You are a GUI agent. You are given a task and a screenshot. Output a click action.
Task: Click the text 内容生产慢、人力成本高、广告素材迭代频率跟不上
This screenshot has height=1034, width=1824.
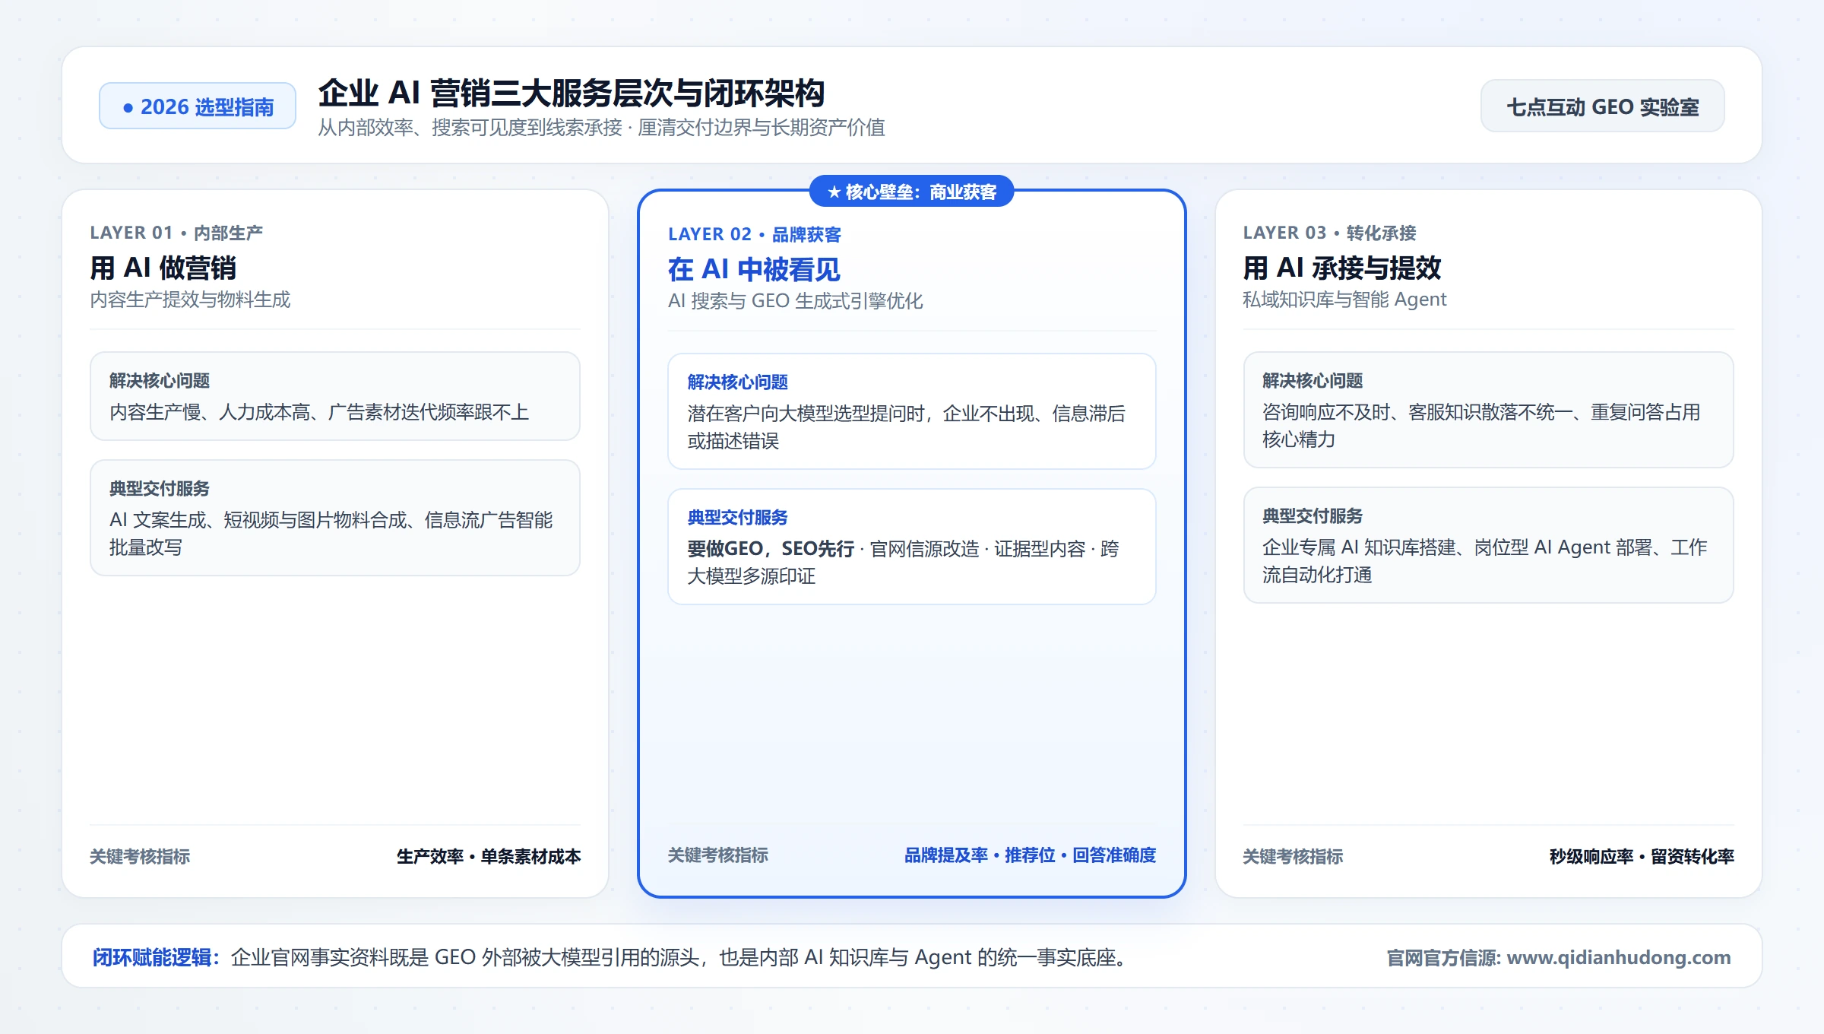click(319, 412)
